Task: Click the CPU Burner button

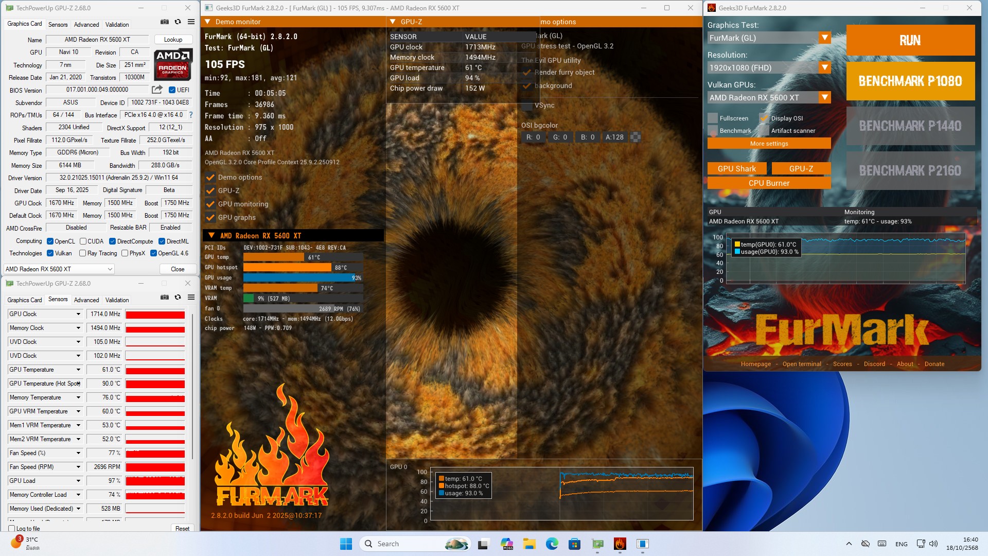Action: (769, 183)
